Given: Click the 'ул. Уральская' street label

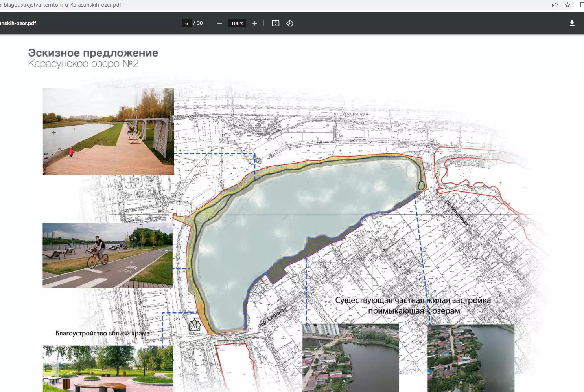Looking at the screenshot, I should tap(351, 114).
